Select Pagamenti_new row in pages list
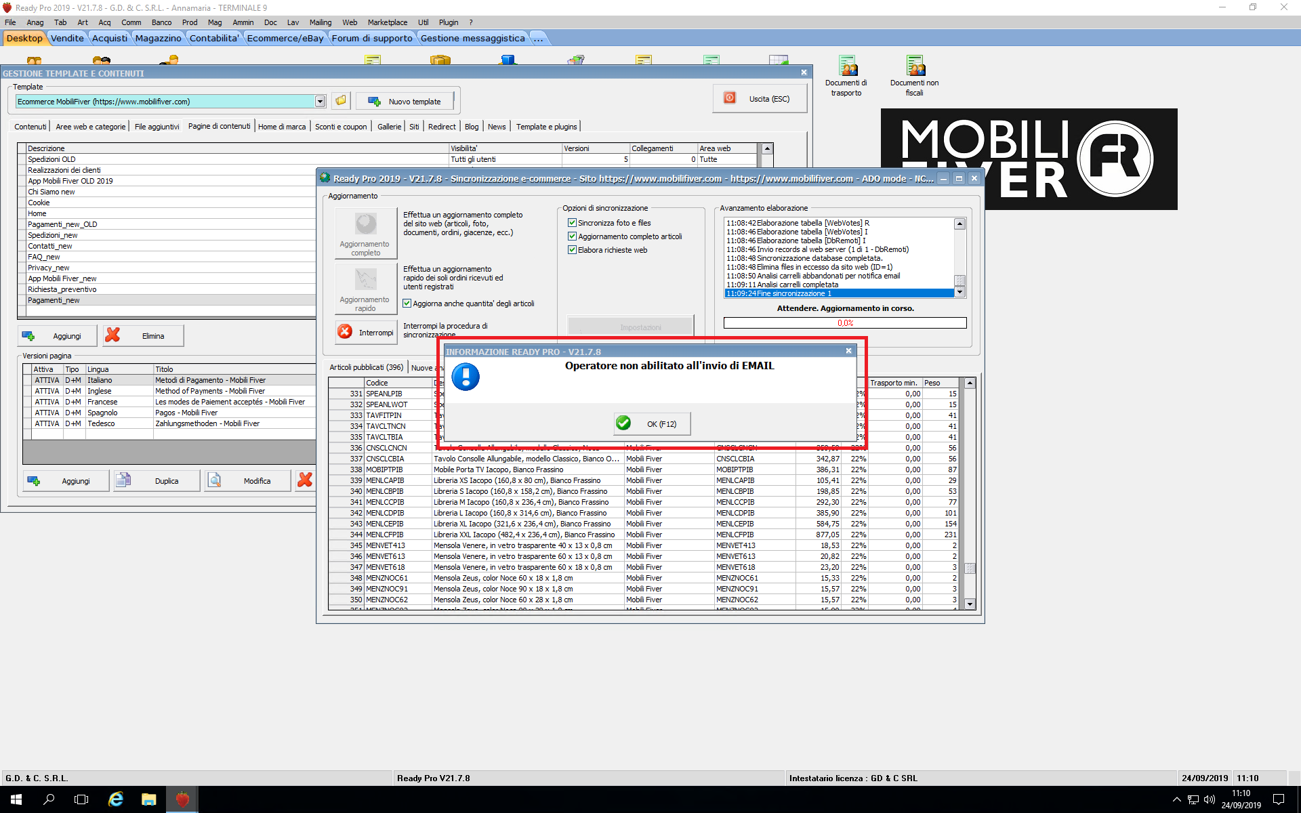This screenshot has height=813, width=1301. coord(167,300)
